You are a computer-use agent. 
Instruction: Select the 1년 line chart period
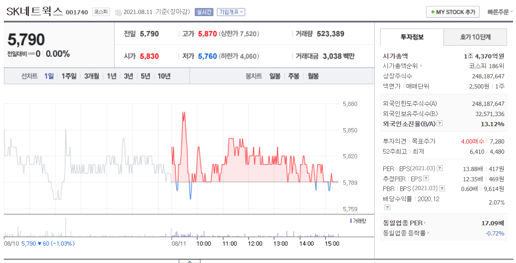click(112, 76)
